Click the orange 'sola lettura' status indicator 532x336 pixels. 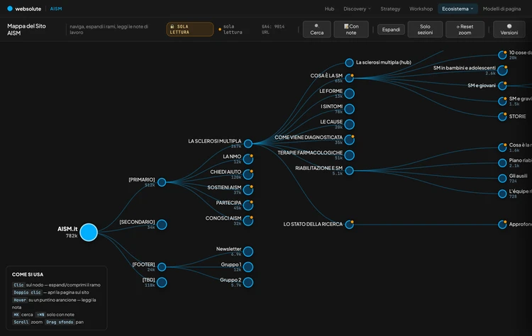coord(231,30)
